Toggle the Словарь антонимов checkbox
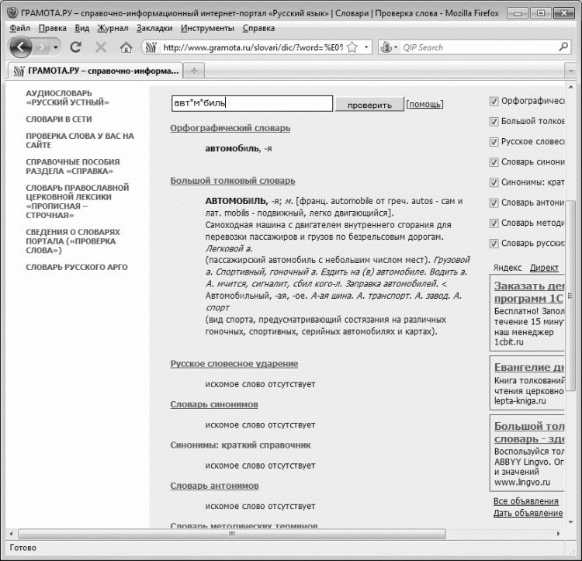582x561 pixels. (494, 203)
